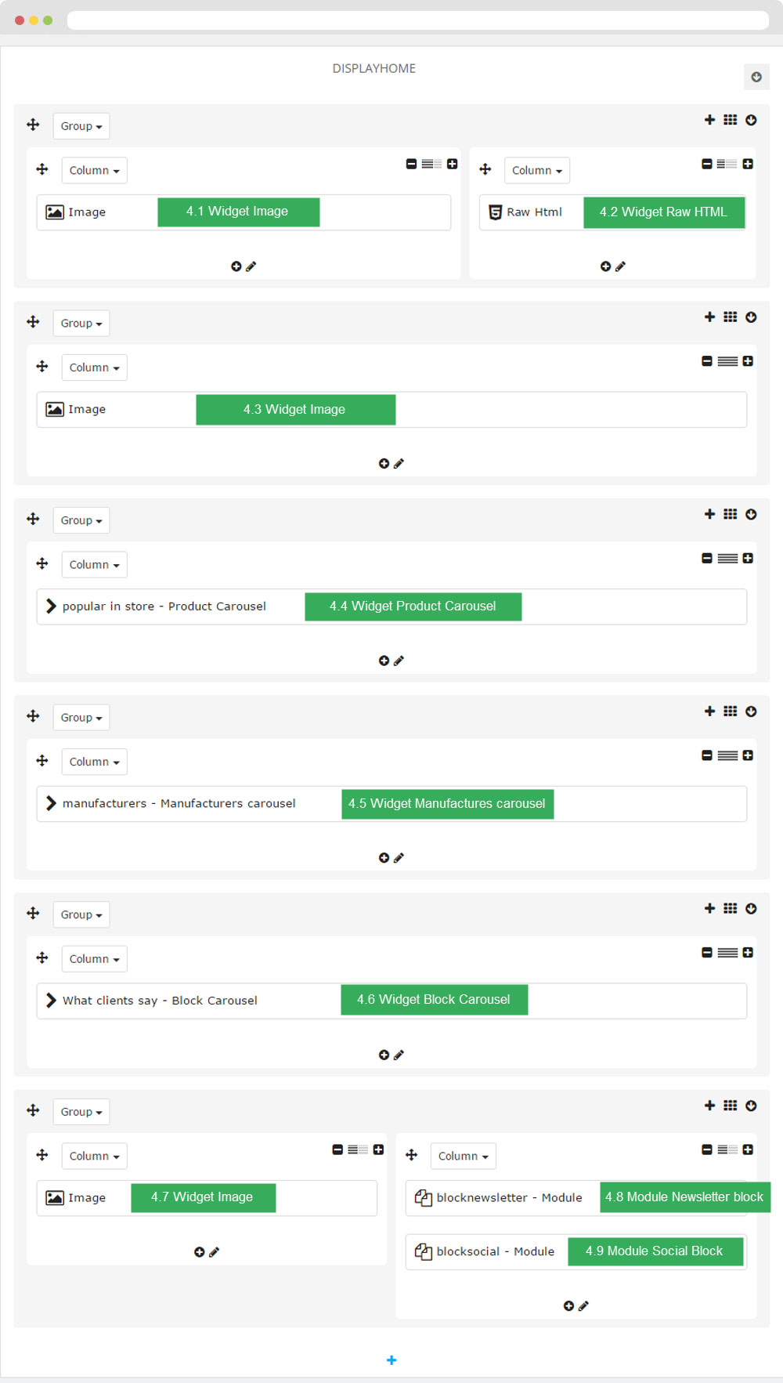
Task: Add column using plus icon in first Group
Action: click(x=709, y=120)
